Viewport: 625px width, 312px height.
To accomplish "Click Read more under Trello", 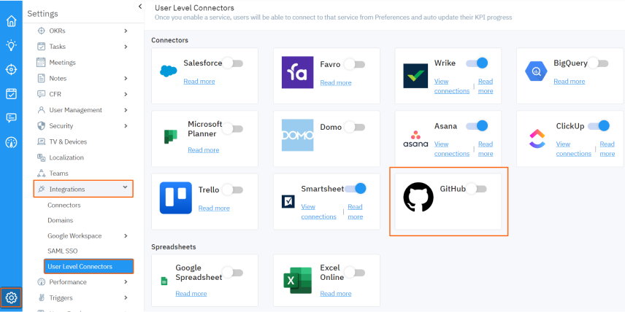I will click(x=214, y=208).
